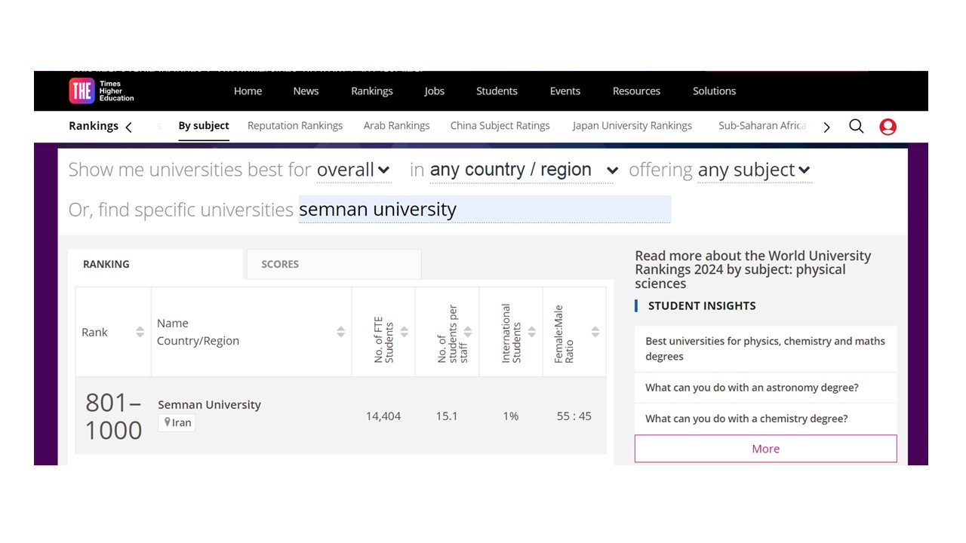The image size is (966, 543).
Task: Click the 1% international students value
Action: (x=511, y=416)
